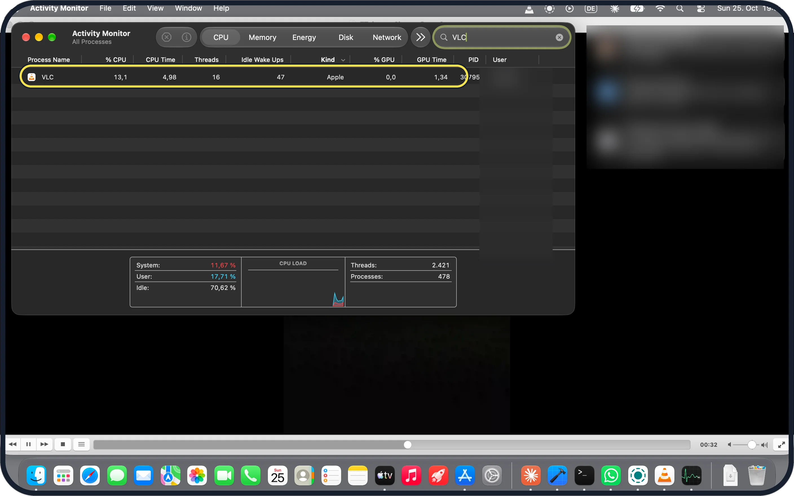Open process info with the (i) toolbar icon
Image resolution: width=794 pixels, height=496 pixels.
pos(186,37)
